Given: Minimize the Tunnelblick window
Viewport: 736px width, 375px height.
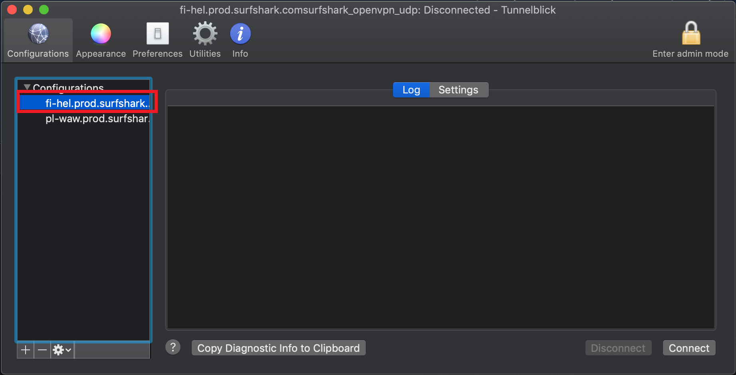Looking at the screenshot, I should pyautogui.click(x=28, y=10).
